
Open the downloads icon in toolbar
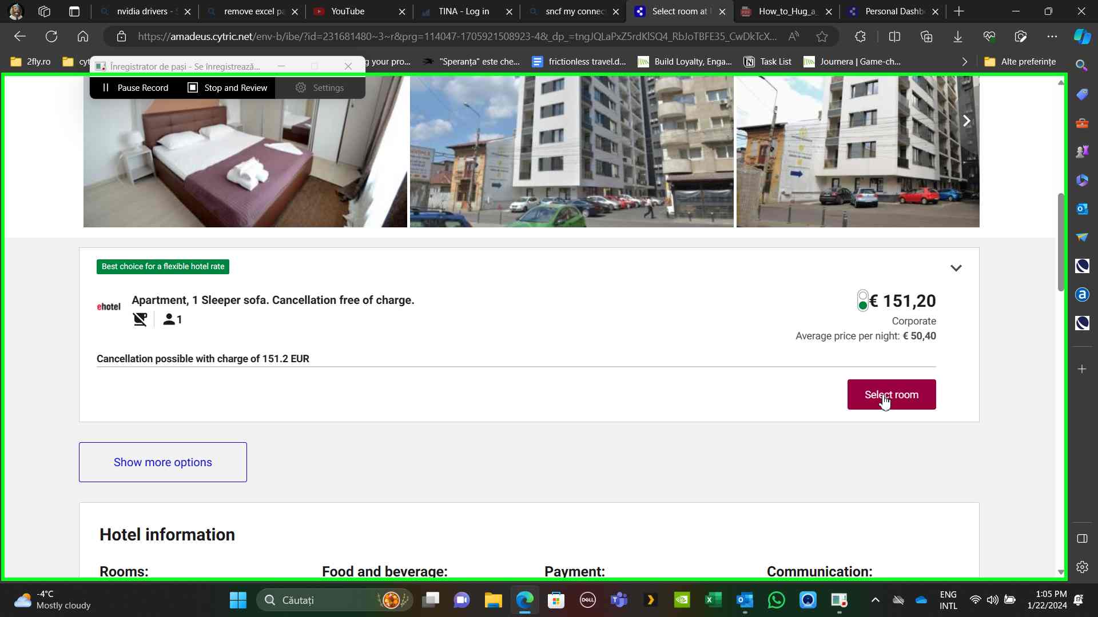[x=957, y=37]
